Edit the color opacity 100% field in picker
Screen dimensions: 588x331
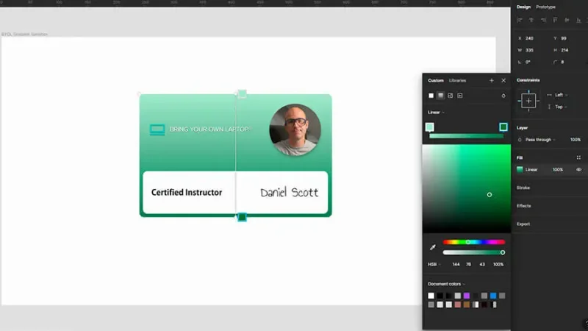(x=498, y=264)
